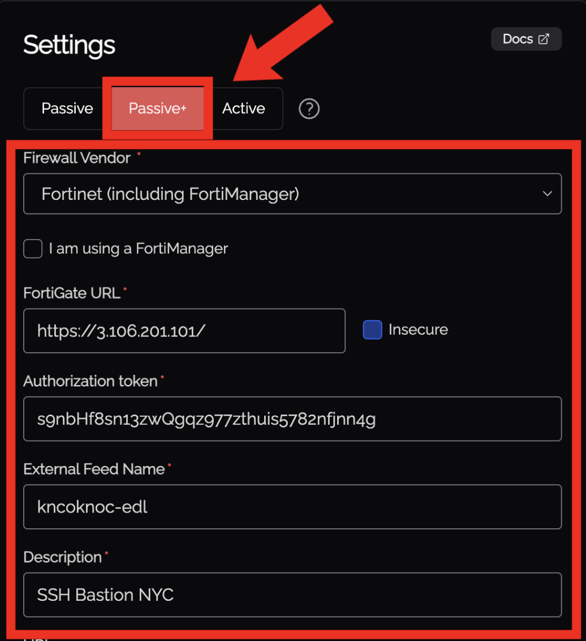586x641 pixels.
Task: Click the External Feed Name field
Action: tap(292, 507)
